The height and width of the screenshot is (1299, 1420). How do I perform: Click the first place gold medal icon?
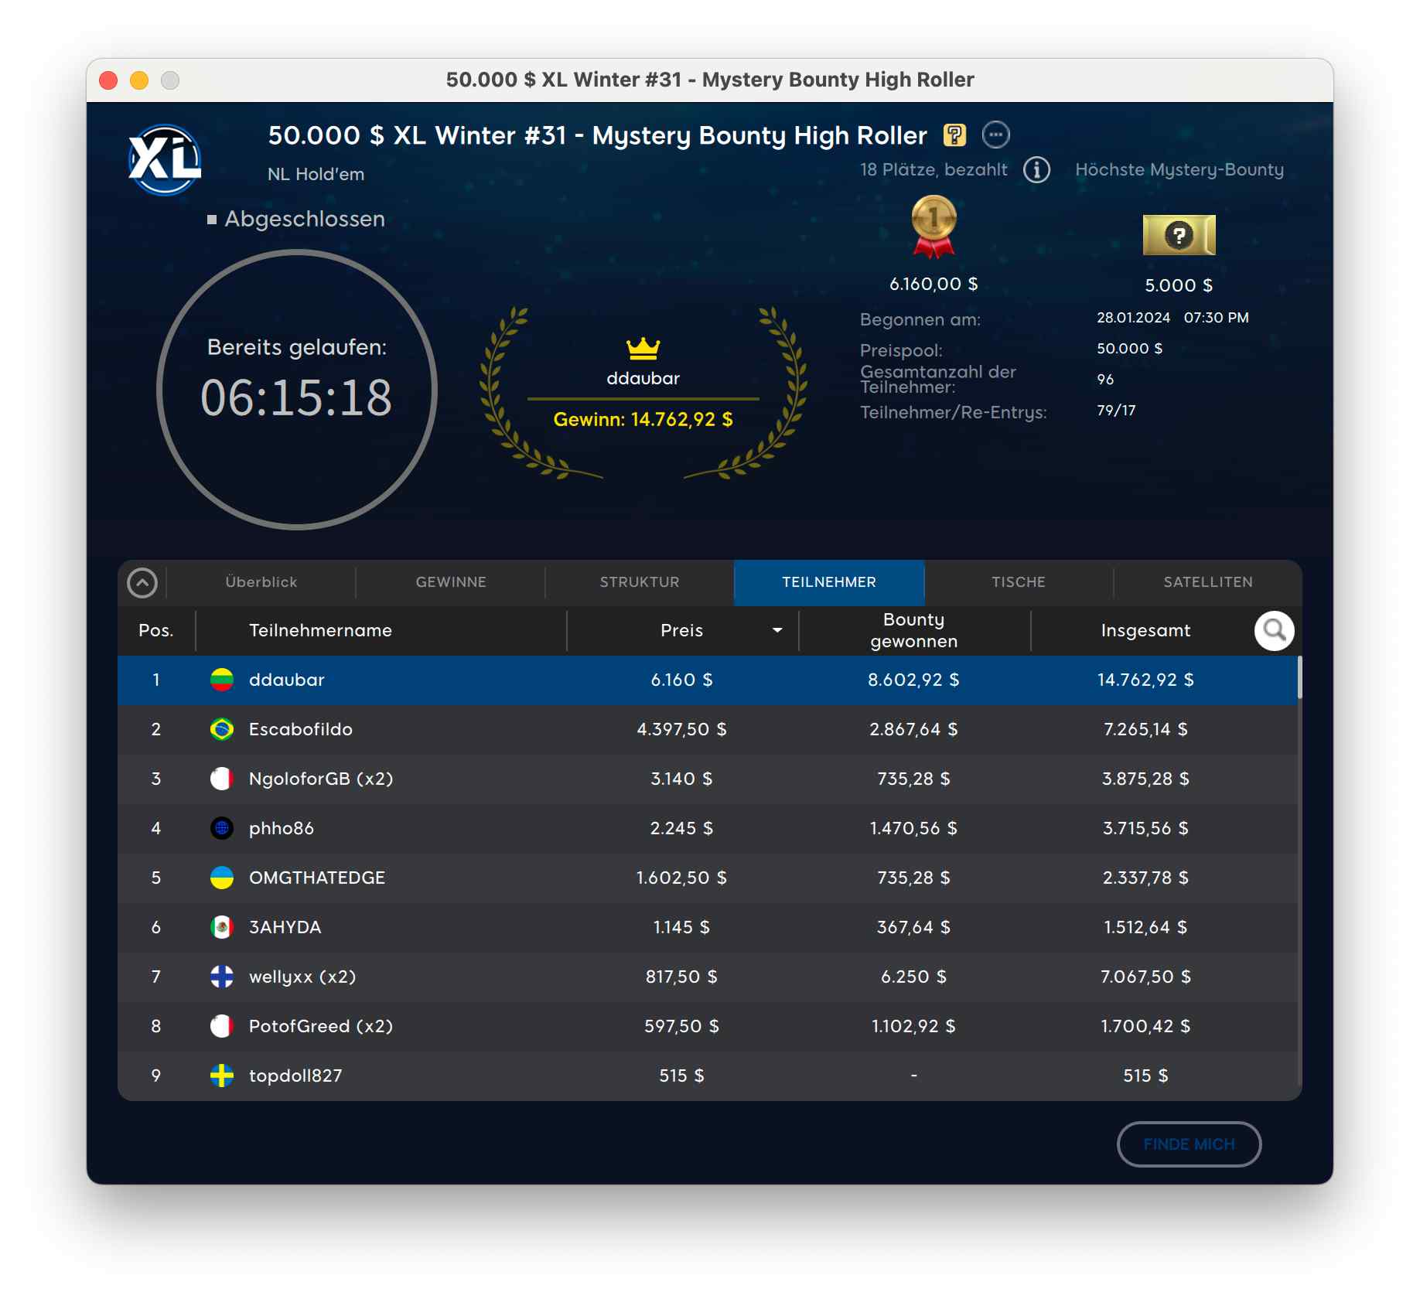point(934,227)
